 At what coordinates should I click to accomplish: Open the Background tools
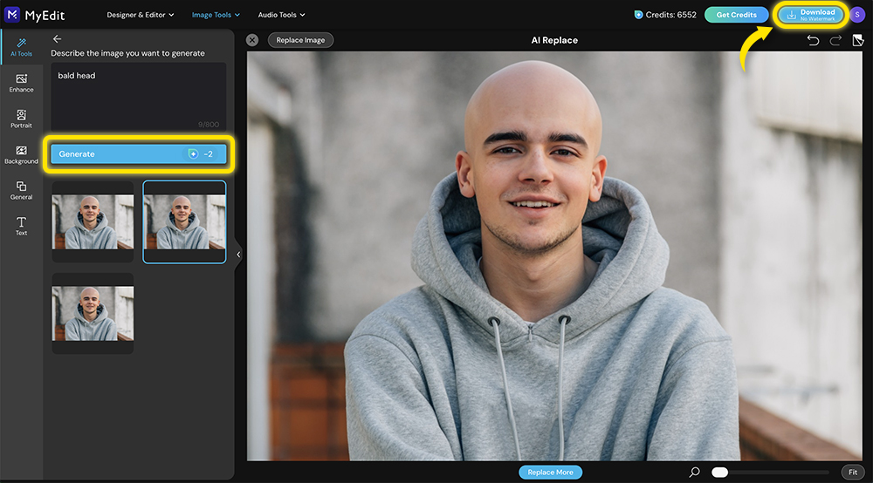click(21, 155)
